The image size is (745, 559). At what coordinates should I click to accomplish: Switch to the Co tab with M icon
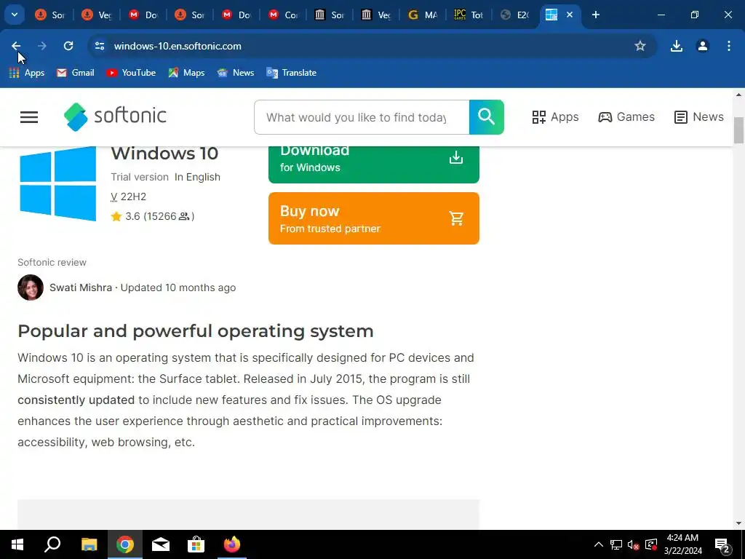pos(283,15)
